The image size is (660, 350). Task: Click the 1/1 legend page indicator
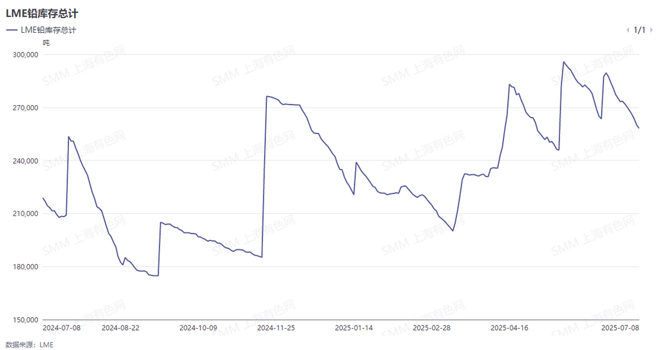[x=639, y=30]
